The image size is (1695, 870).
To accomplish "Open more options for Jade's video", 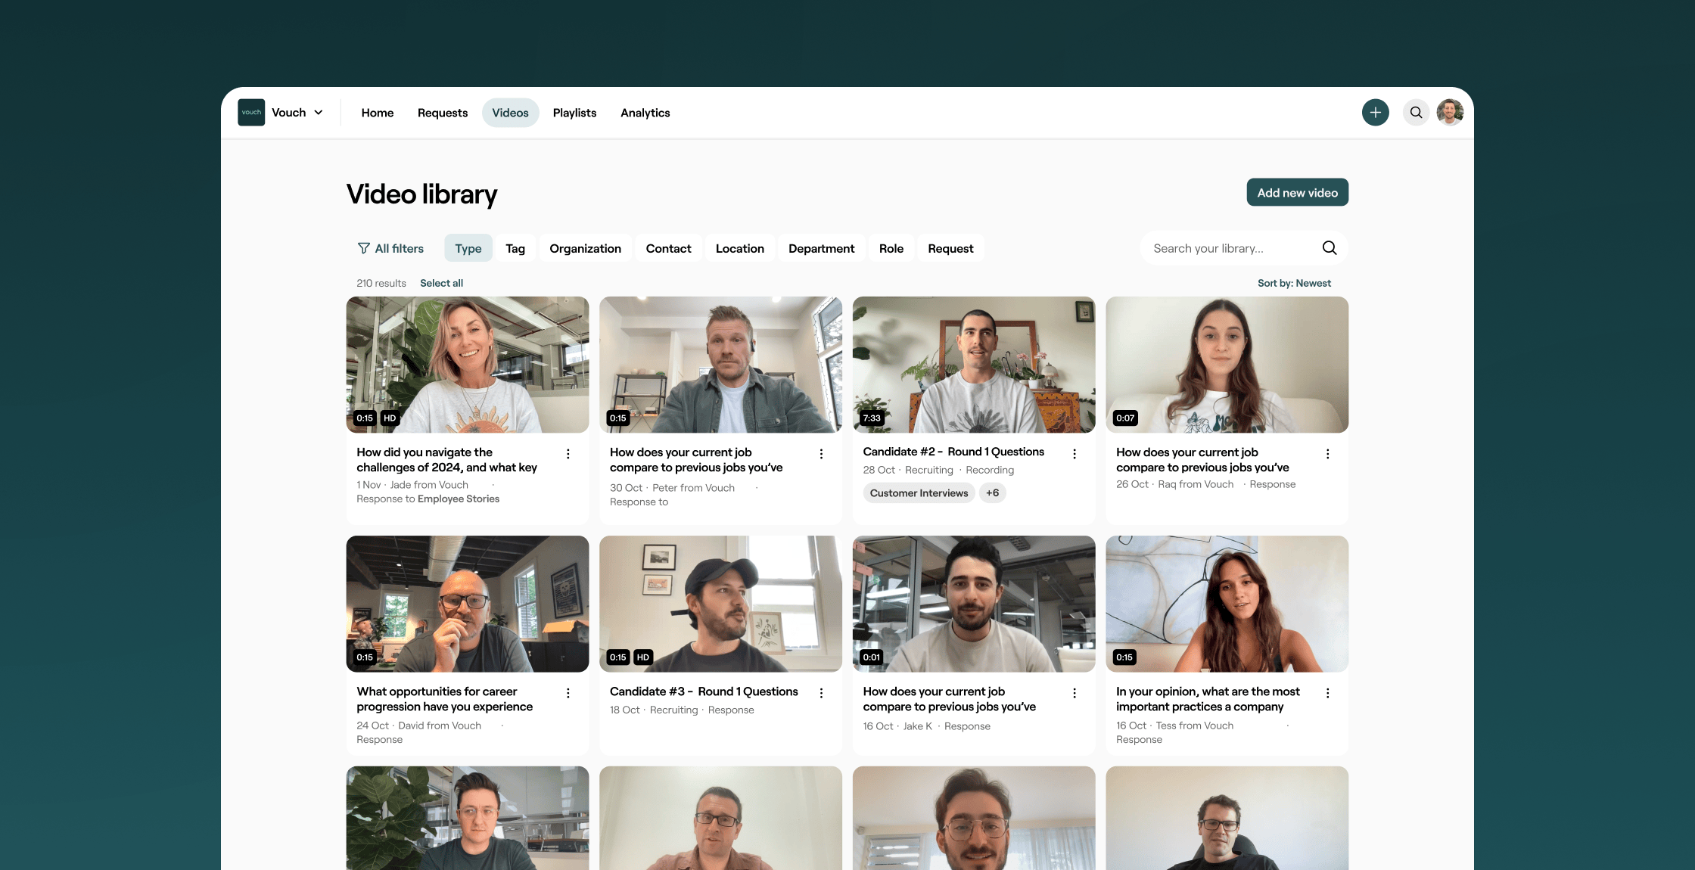I will (x=568, y=454).
